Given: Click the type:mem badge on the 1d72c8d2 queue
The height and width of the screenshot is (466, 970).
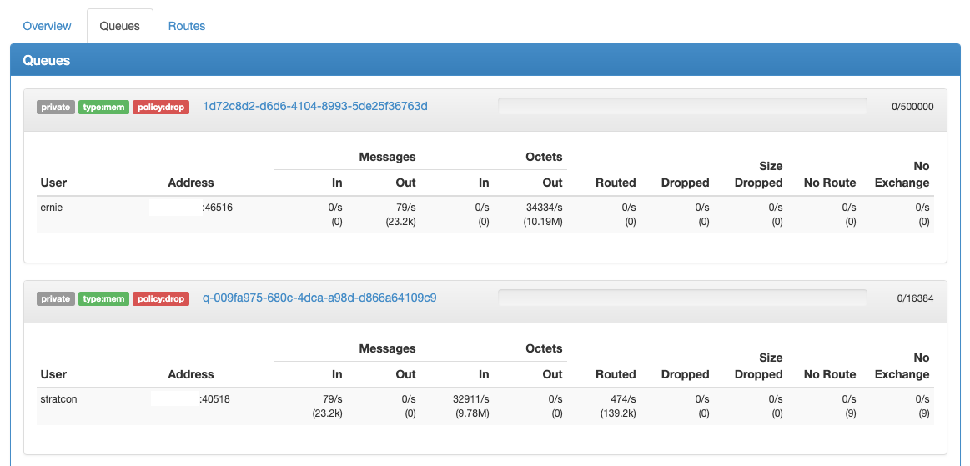Looking at the screenshot, I should (x=103, y=108).
